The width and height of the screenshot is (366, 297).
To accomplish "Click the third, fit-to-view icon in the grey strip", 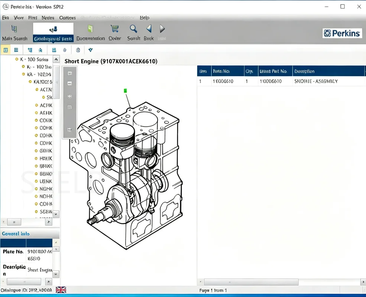I will 69,96.
